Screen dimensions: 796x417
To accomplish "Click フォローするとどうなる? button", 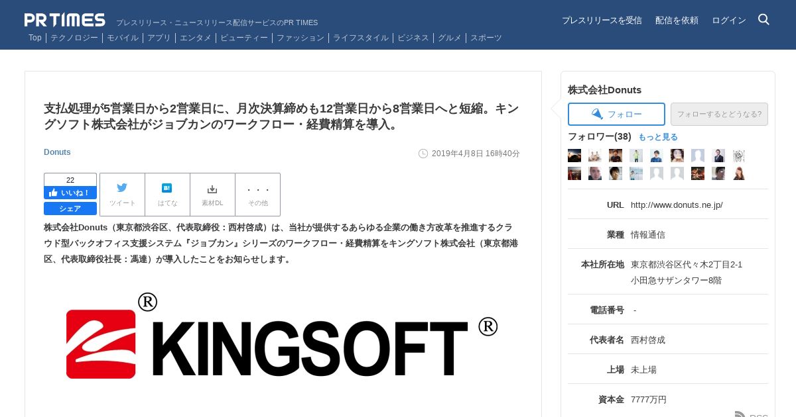I will (x=719, y=114).
